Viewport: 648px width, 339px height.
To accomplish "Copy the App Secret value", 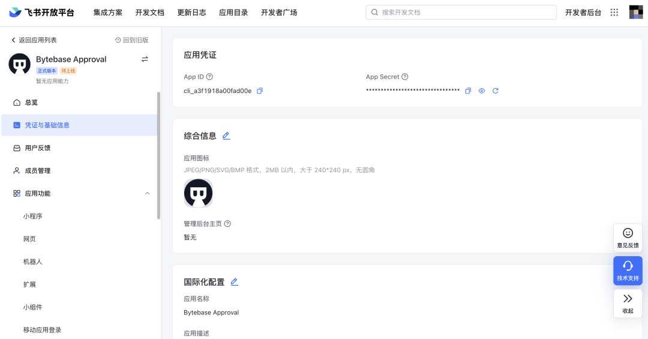I will coord(468,91).
